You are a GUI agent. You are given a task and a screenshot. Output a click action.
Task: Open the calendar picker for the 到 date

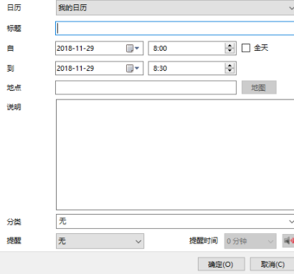[133, 68]
